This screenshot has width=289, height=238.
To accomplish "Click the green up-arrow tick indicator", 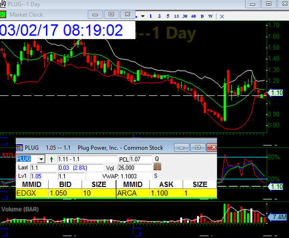I will [52, 159].
